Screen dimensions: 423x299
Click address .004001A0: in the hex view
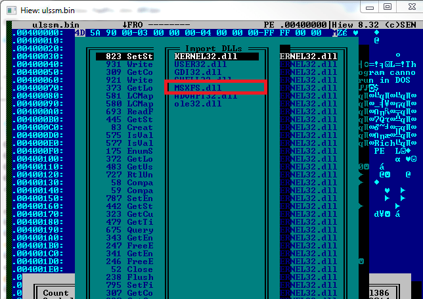pos(38,238)
